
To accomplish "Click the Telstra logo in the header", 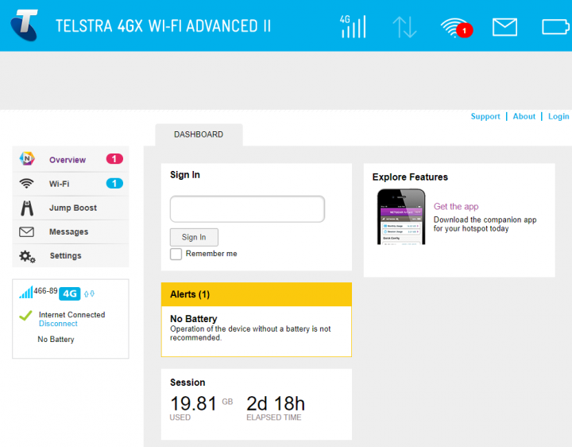I will [x=24, y=25].
